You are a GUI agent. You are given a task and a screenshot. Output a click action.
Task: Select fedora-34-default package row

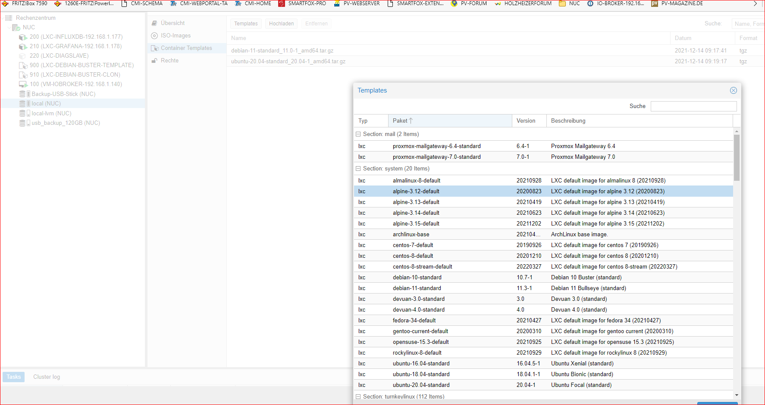click(x=543, y=321)
